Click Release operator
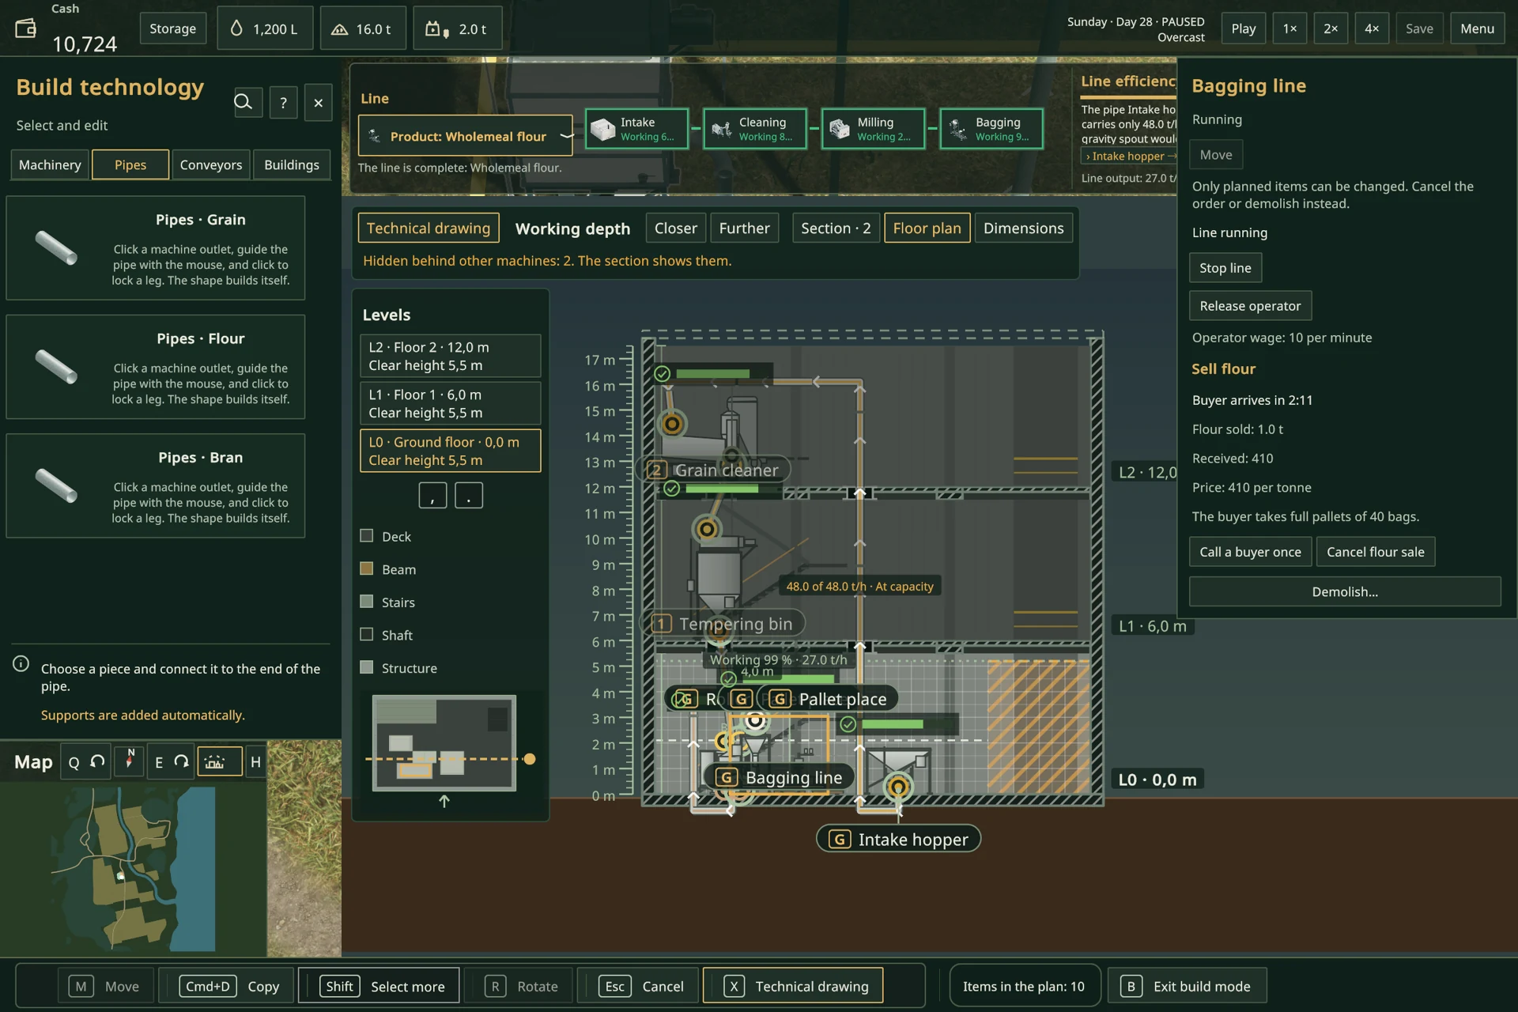 coord(1250,306)
